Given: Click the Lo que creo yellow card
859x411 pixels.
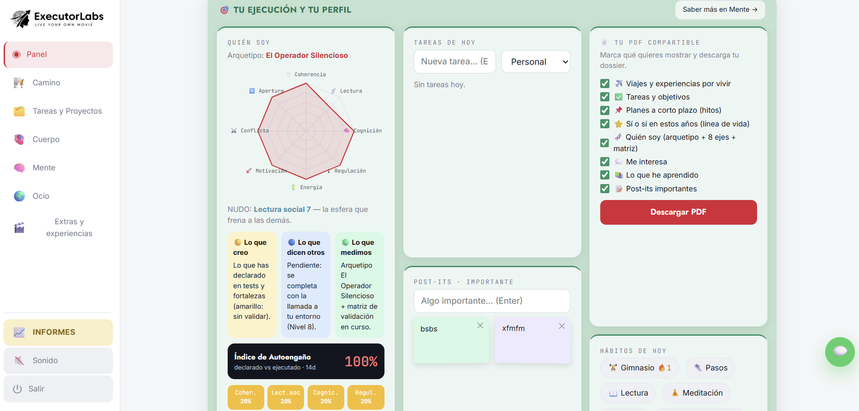Looking at the screenshot, I should pyautogui.click(x=252, y=284).
